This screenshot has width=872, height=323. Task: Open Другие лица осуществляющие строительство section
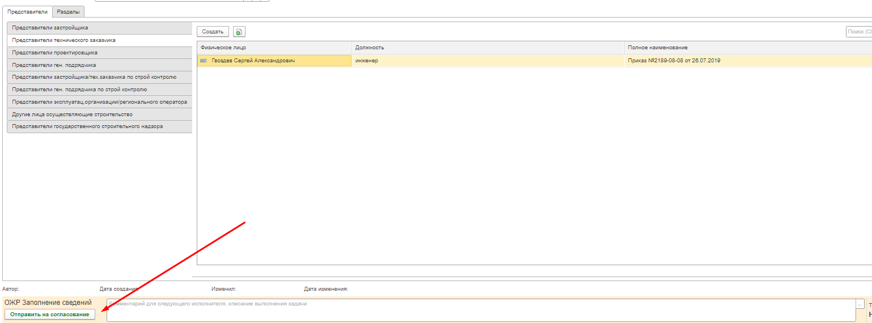99,114
